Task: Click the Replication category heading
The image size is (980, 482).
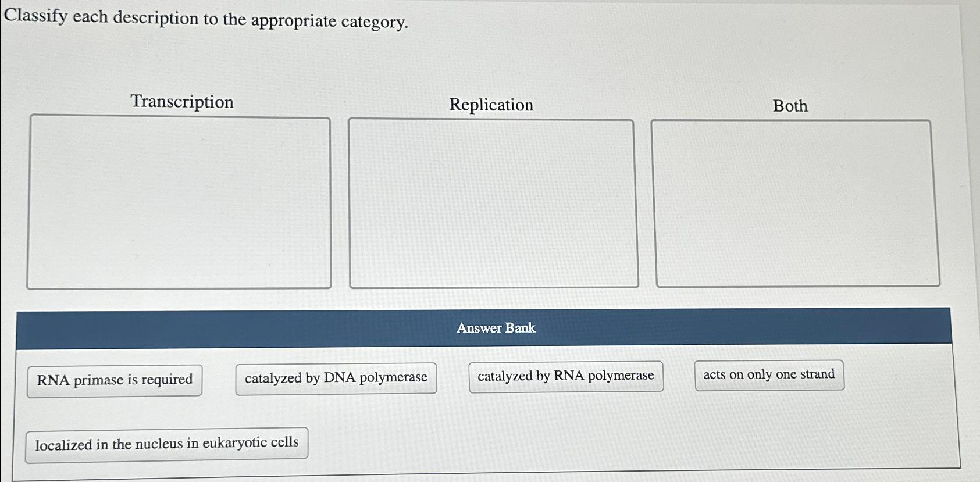Action: pyautogui.click(x=491, y=105)
